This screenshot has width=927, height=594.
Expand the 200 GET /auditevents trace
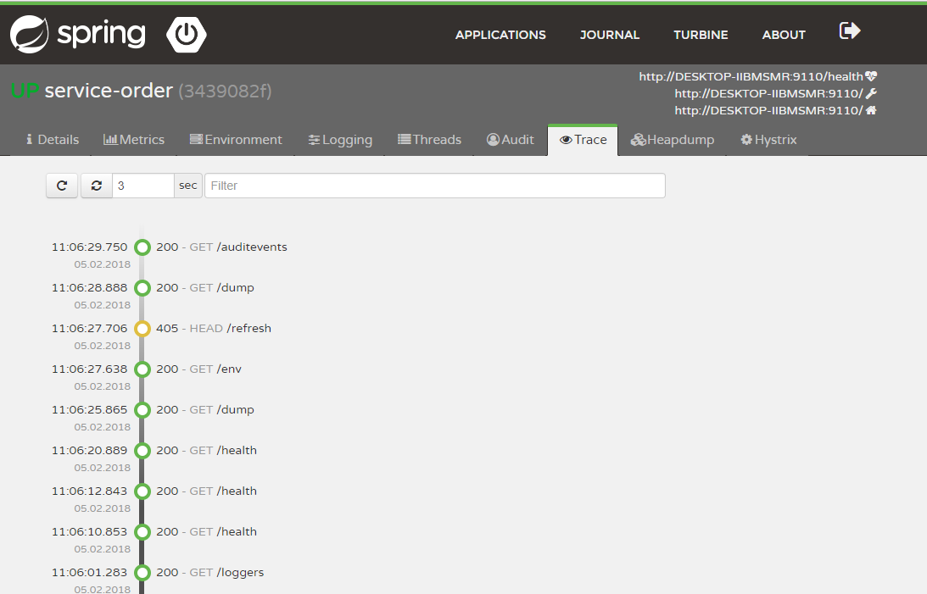coord(221,247)
